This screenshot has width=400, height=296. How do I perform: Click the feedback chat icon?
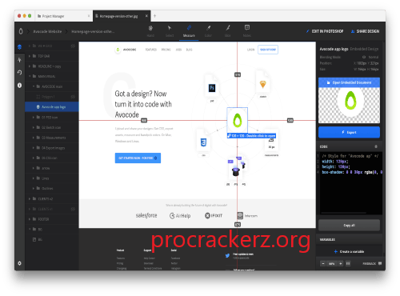(380, 263)
